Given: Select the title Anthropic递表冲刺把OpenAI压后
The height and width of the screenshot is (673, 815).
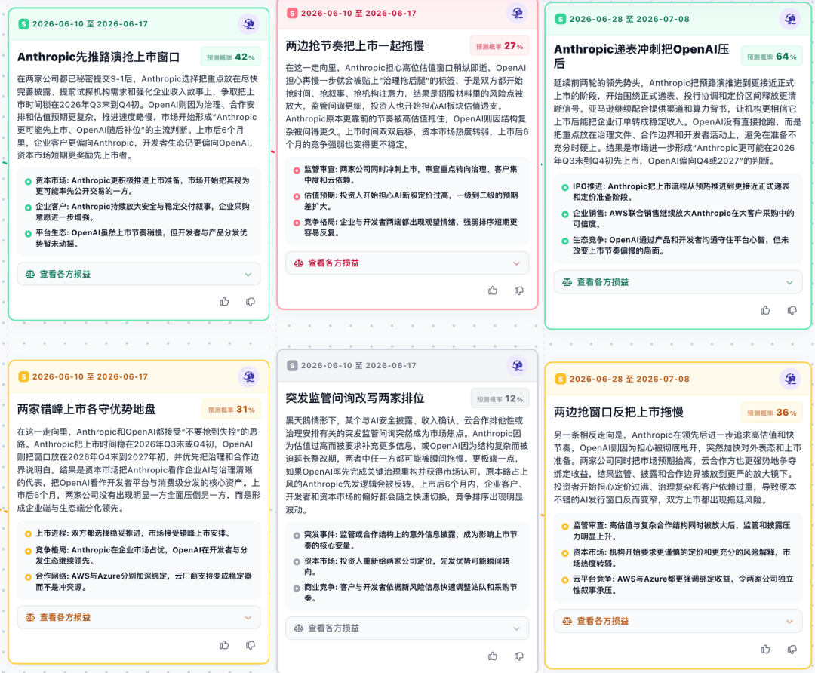Looking at the screenshot, I should click(641, 56).
